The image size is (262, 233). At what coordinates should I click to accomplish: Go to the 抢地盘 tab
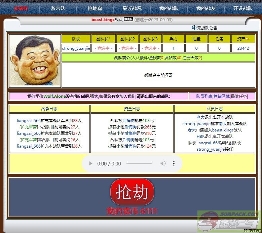[95, 8]
